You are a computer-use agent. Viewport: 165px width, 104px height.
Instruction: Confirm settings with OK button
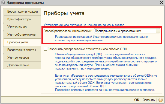tap(137, 100)
